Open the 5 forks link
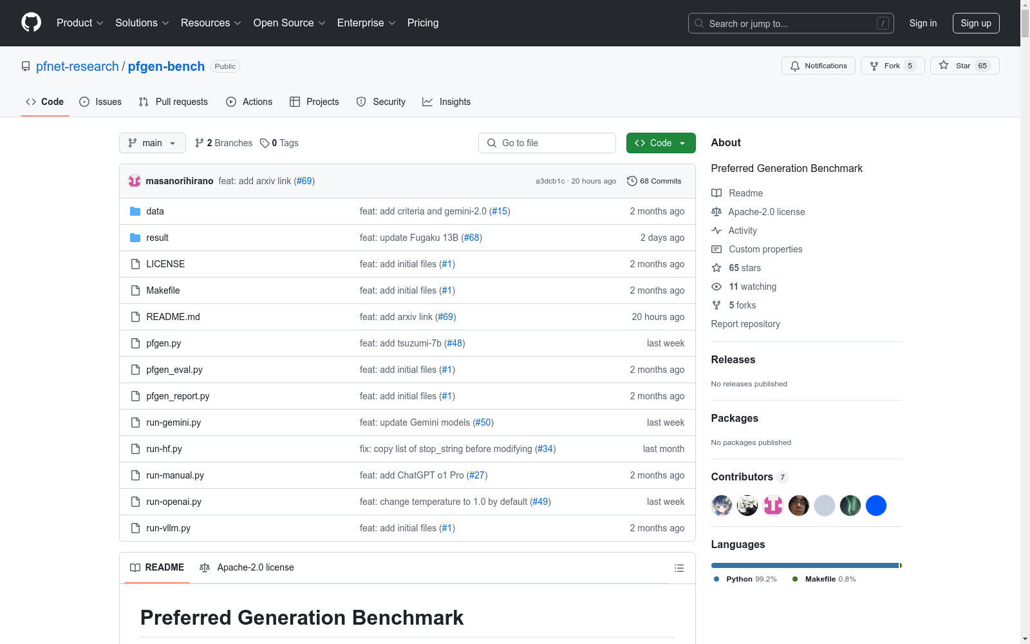 tap(734, 305)
